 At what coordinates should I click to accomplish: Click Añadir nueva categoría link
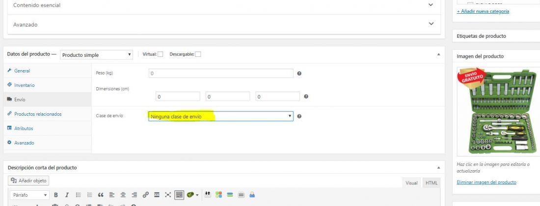pyautogui.click(x=483, y=11)
